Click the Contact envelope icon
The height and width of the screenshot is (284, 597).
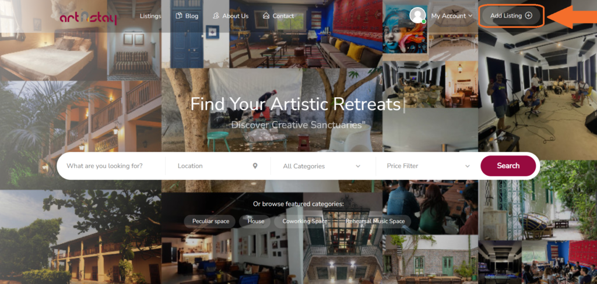click(266, 16)
